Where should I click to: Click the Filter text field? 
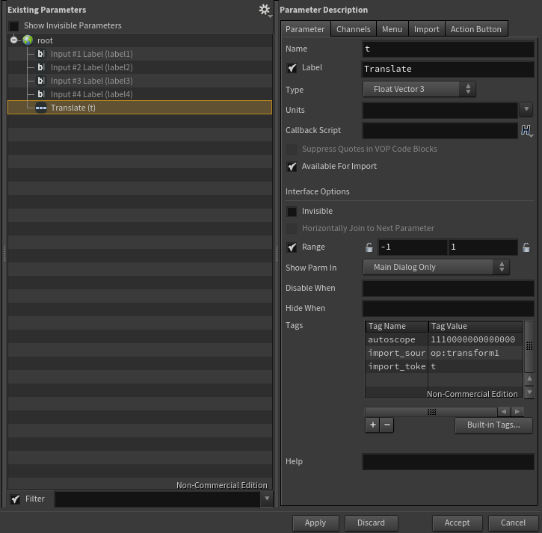pyautogui.click(x=158, y=499)
